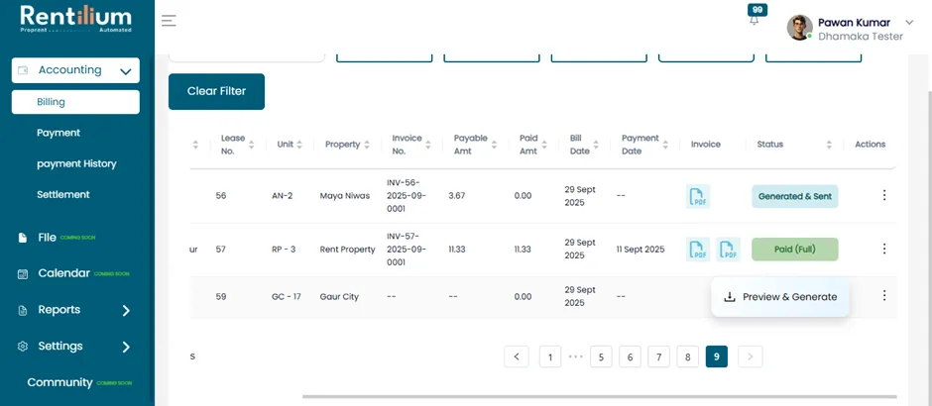Screen dimensions: 932x406
Task: Click unit cell GC - 17
Action: point(286,297)
